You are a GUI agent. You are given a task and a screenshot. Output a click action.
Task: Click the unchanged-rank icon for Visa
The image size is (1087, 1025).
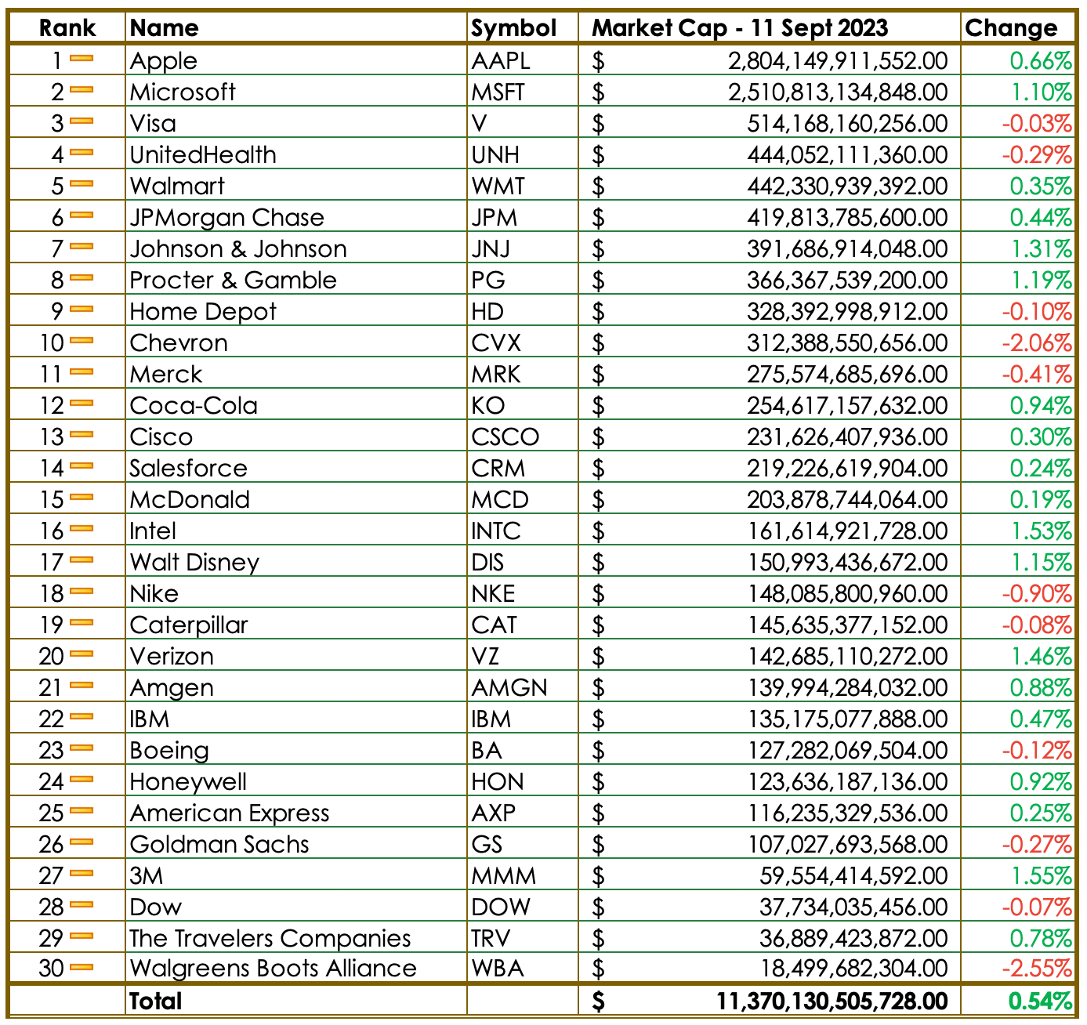pos(82,121)
